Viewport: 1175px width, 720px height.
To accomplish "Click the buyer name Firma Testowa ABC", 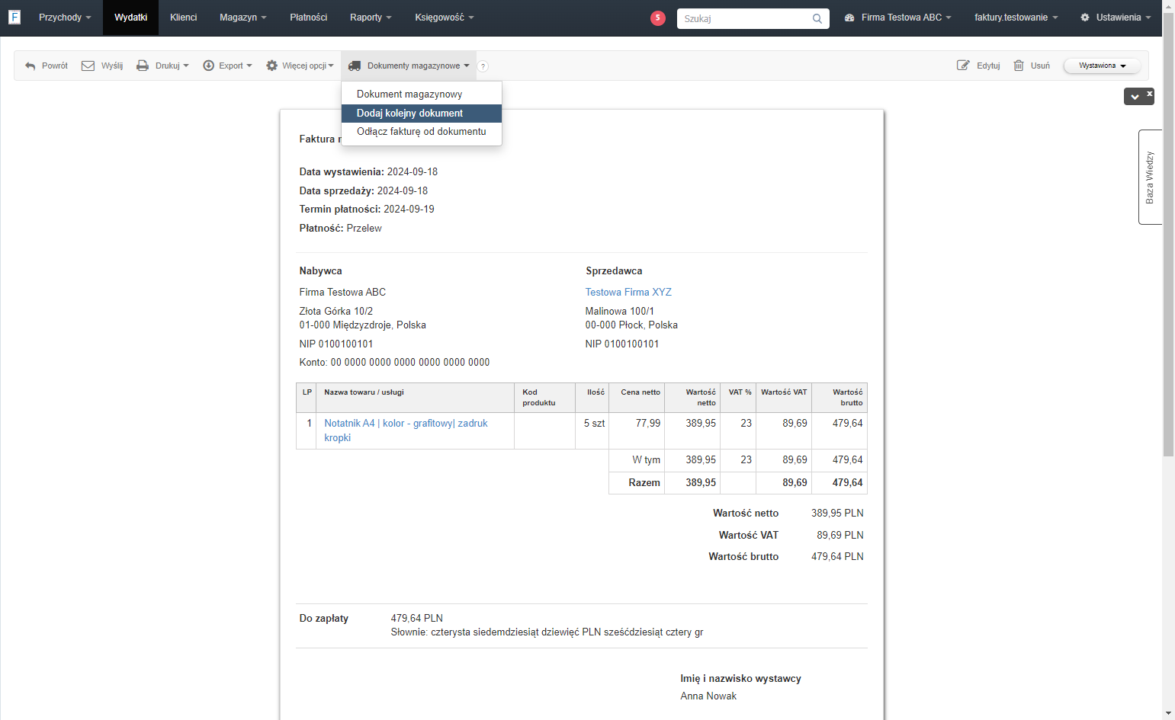I will pyautogui.click(x=342, y=292).
